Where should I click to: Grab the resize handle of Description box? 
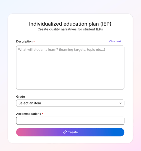(123, 88)
